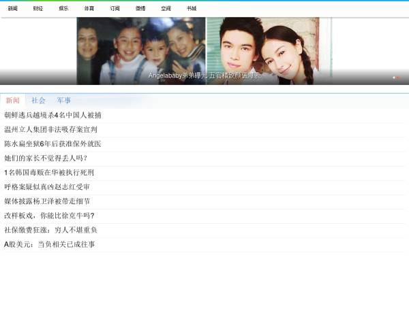Screen dimensions: 409x319
Task: Open headline 1名韩国毒贩在华被执行死刑
Action: click(x=49, y=173)
